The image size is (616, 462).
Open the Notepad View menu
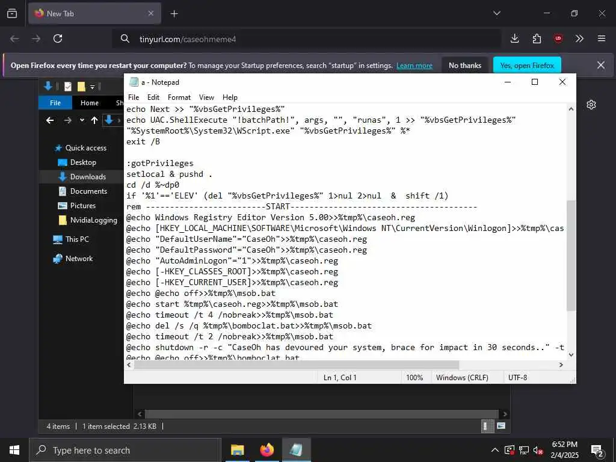click(207, 97)
